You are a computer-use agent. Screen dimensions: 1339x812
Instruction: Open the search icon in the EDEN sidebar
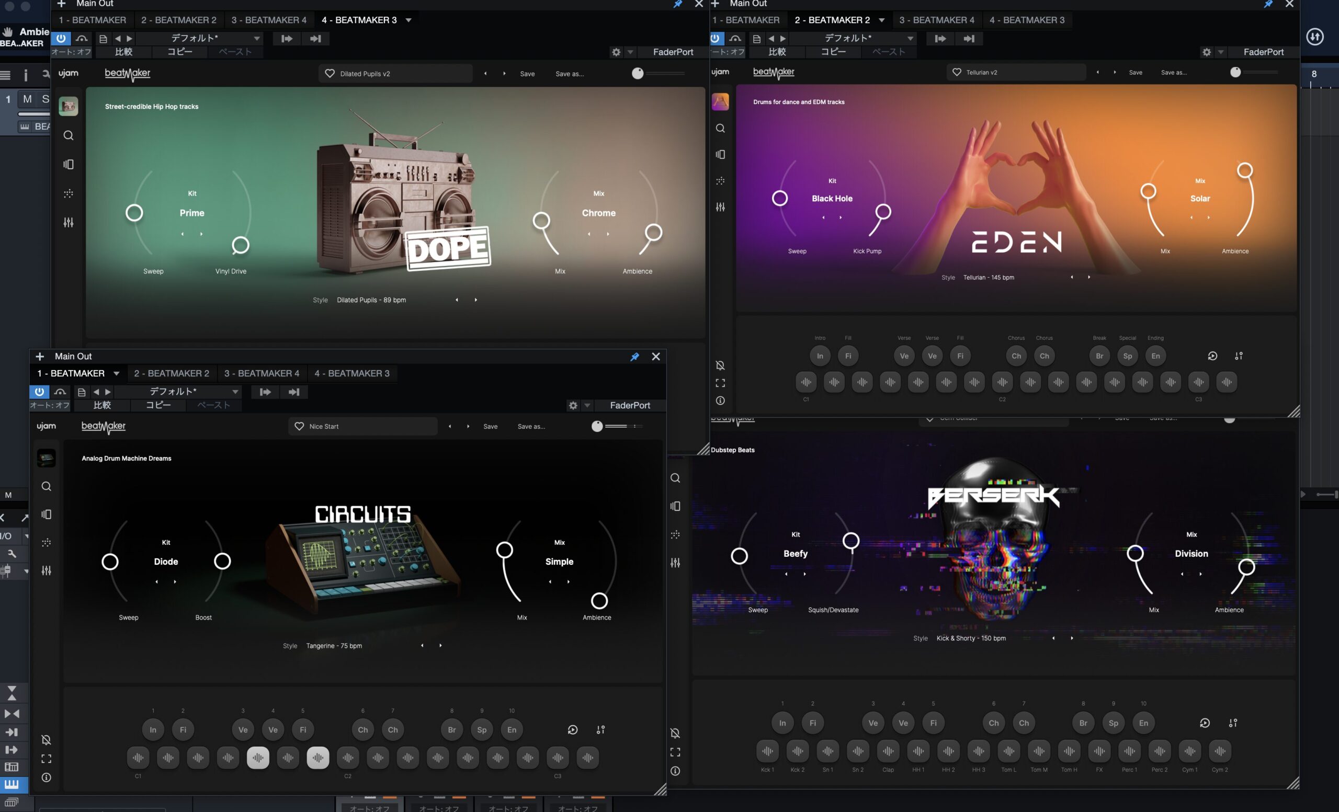(x=720, y=128)
